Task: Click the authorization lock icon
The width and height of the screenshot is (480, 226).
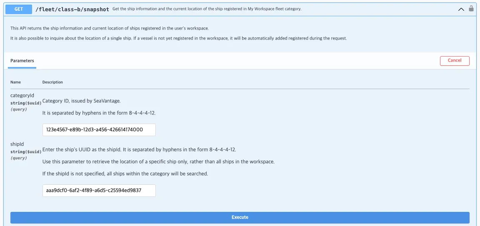Action: 471,8
